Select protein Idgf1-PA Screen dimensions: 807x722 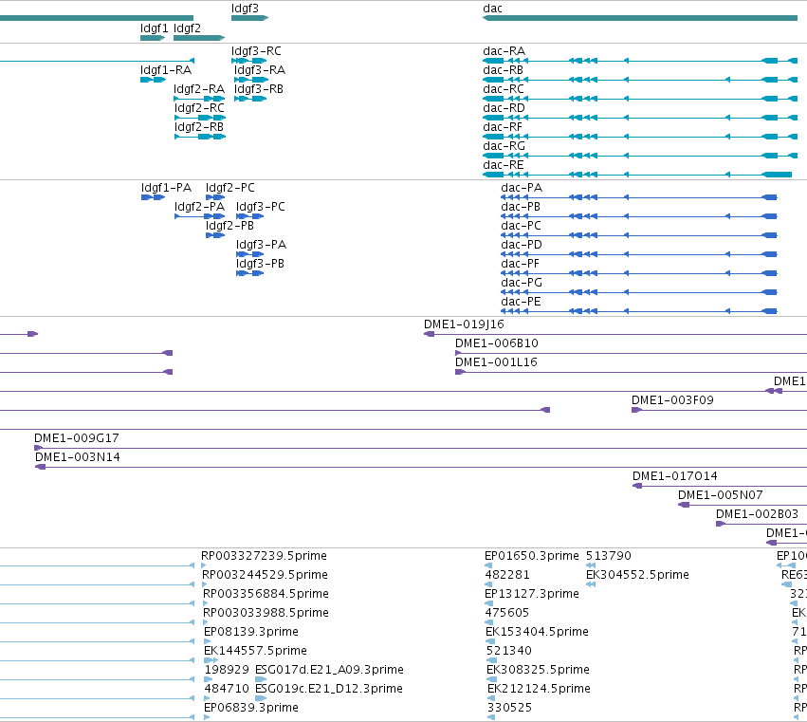pyautogui.click(x=153, y=197)
